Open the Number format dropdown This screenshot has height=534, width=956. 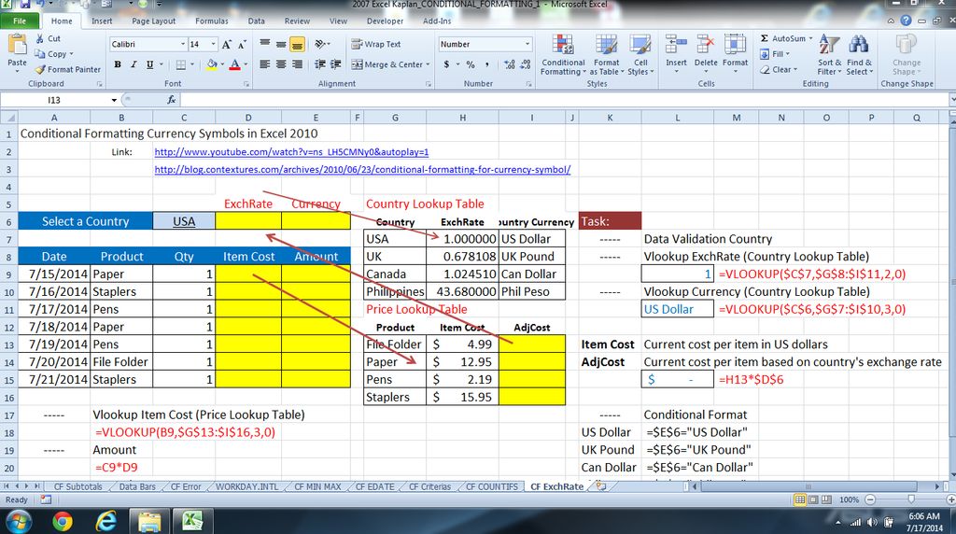[x=527, y=44]
